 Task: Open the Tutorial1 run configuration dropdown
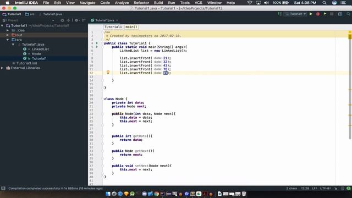[x=296, y=14]
